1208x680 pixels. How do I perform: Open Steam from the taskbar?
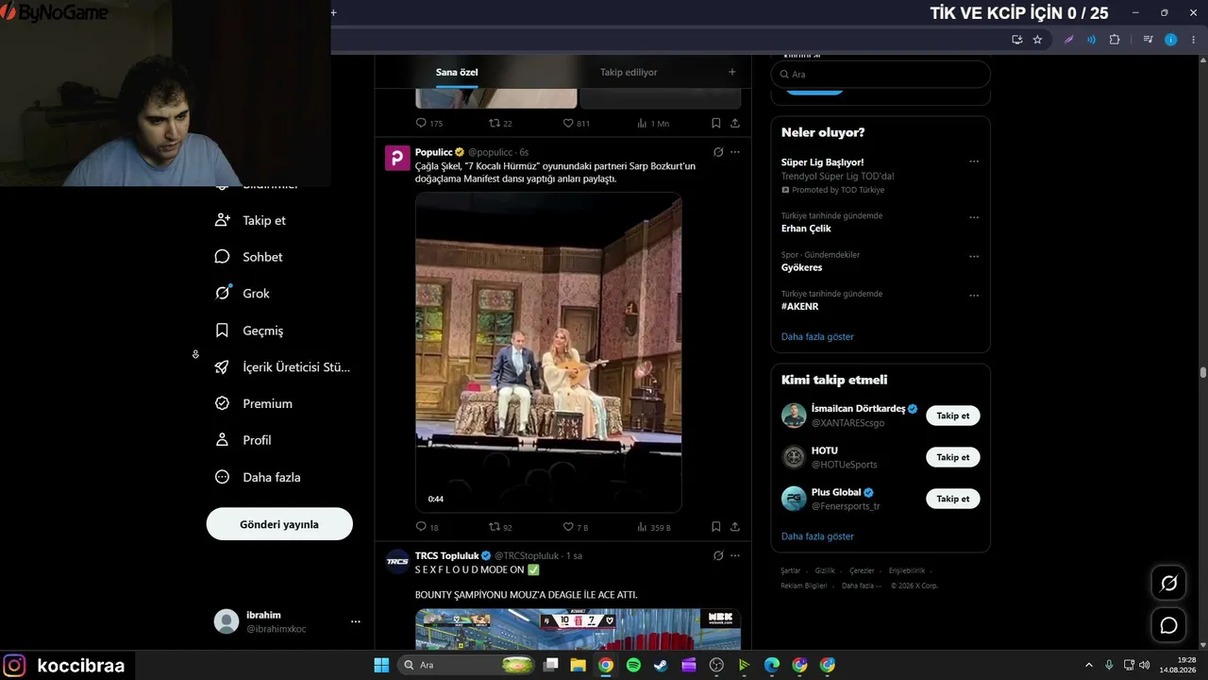(661, 665)
